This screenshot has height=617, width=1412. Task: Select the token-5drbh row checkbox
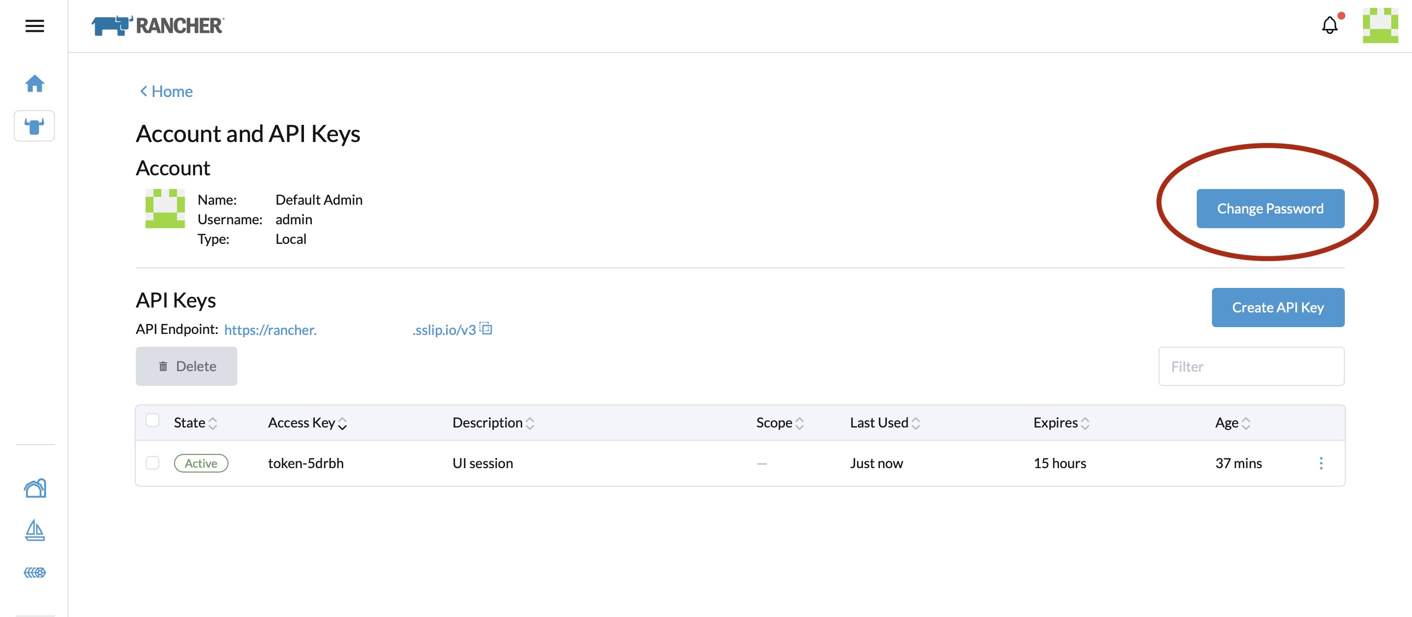(x=152, y=463)
